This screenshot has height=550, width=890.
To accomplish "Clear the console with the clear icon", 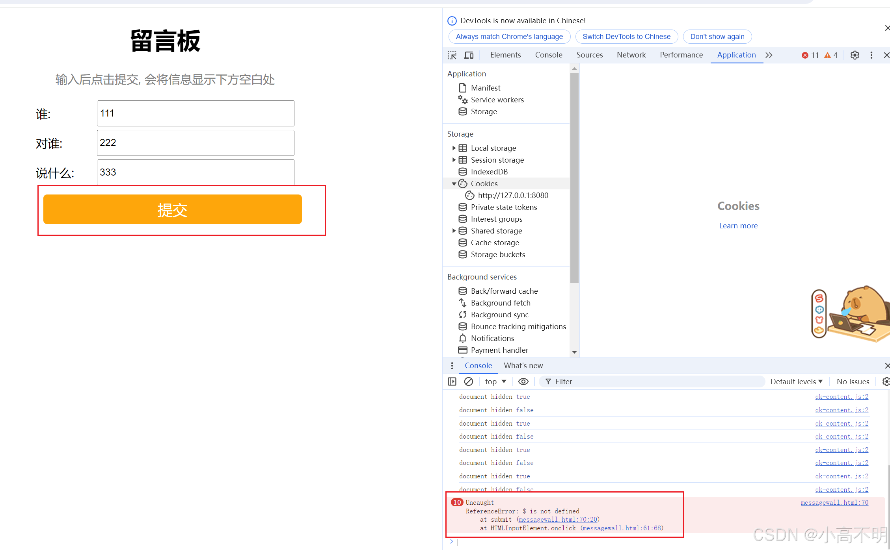I will pyautogui.click(x=469, y=381).
